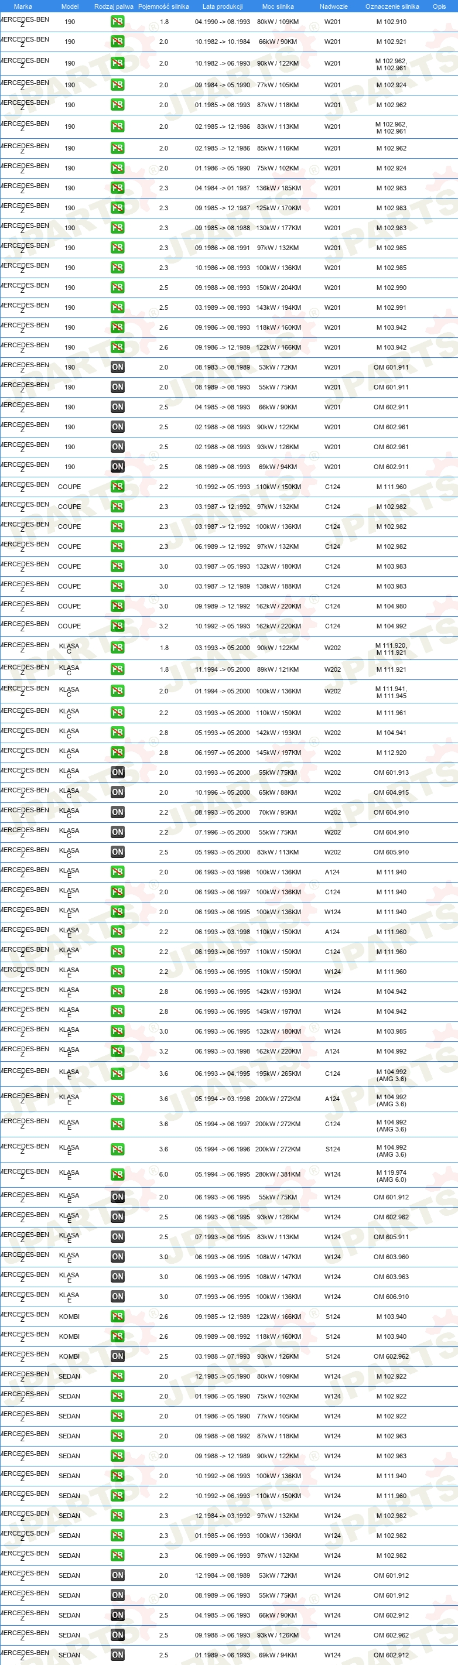This screenshot has height=1665, width=458.
Task: Click the Rodzaj paliwa column header
Action: click(x=114, y=6)
